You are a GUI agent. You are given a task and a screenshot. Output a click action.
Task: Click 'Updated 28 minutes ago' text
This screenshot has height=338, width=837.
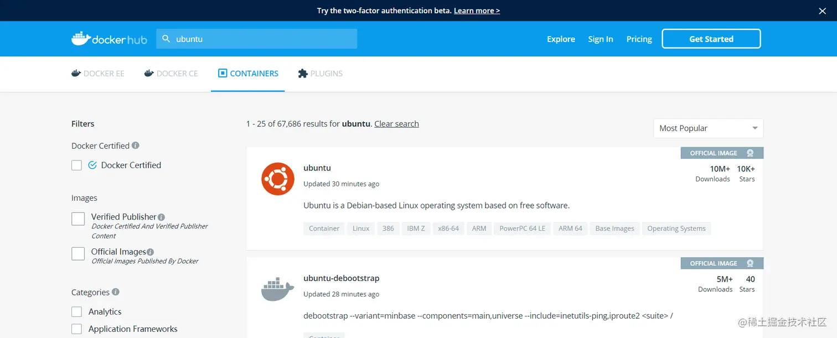(342, 294)
